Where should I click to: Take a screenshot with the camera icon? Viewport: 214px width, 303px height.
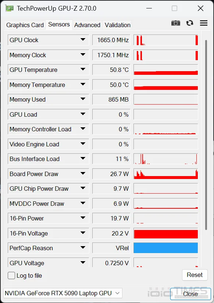[176, 23]
